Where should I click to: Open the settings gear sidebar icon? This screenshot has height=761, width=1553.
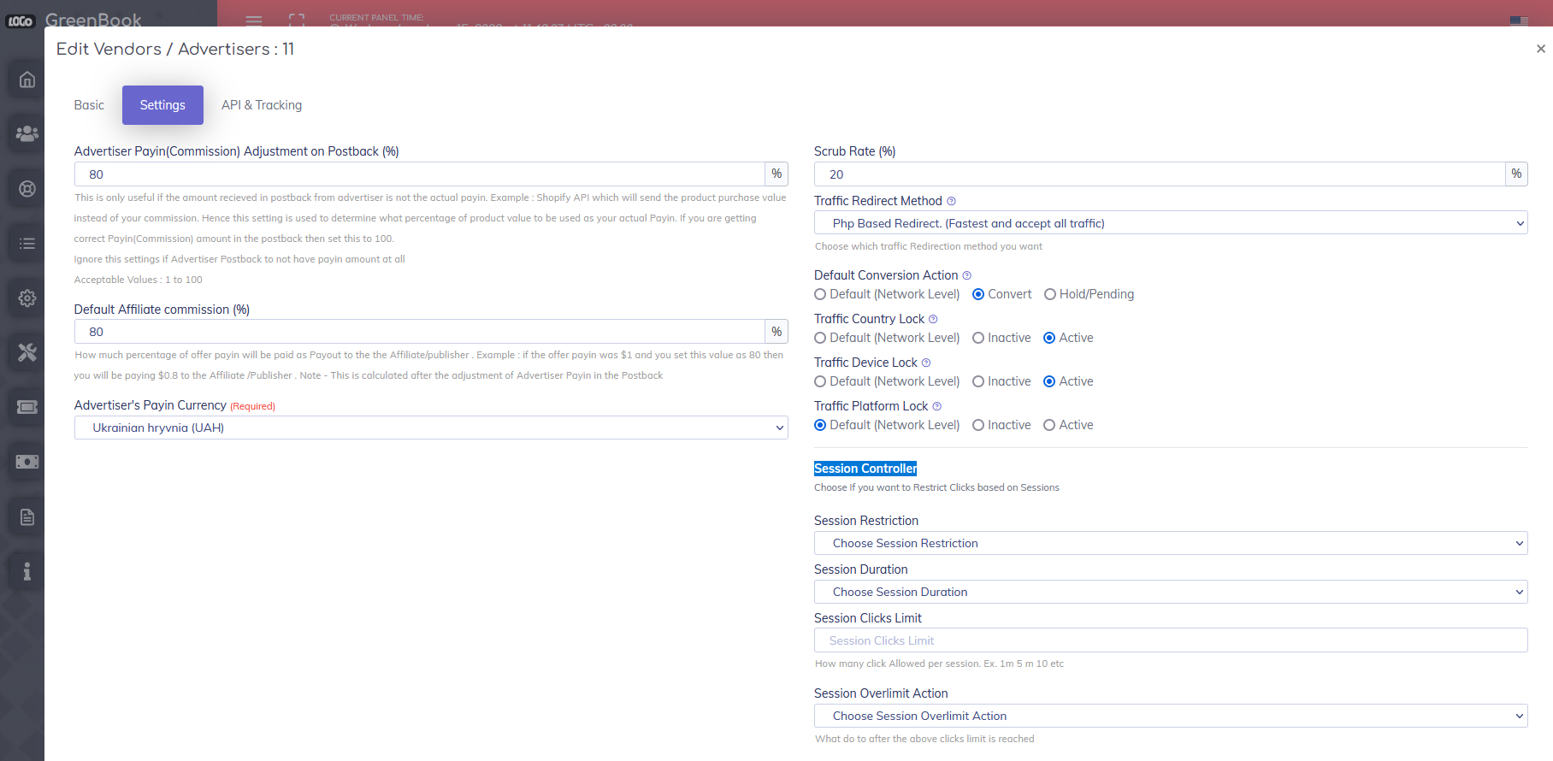pos(27,298)
